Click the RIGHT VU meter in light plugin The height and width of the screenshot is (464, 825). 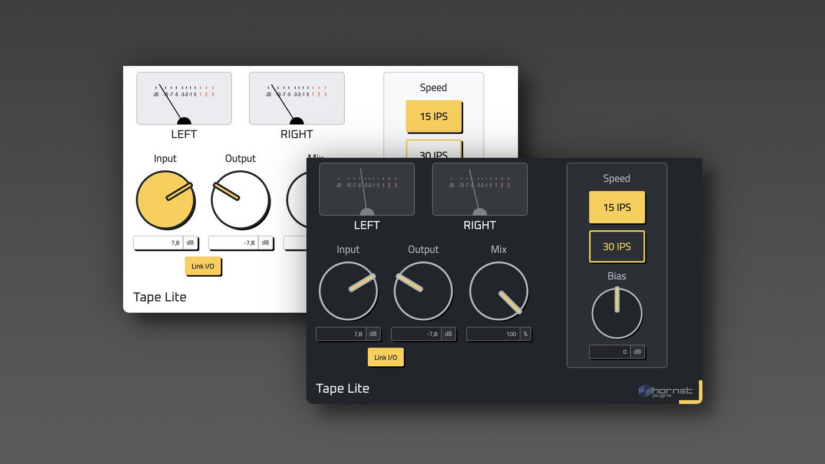296,98
